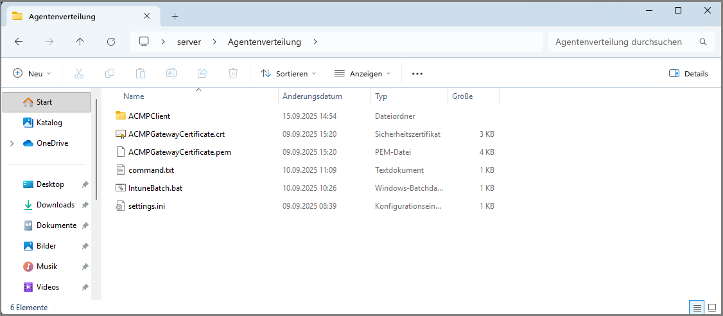Toggle the Details pane button
The height and width of the screenshot is (316, 723).
[x=688, y=74]
